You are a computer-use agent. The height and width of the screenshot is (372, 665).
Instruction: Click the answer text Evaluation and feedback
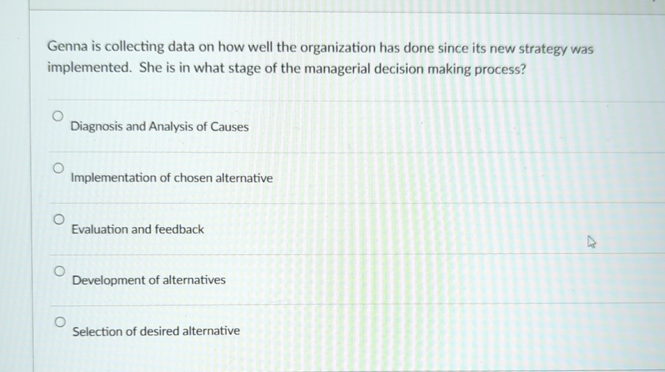(x=138, y=229)
